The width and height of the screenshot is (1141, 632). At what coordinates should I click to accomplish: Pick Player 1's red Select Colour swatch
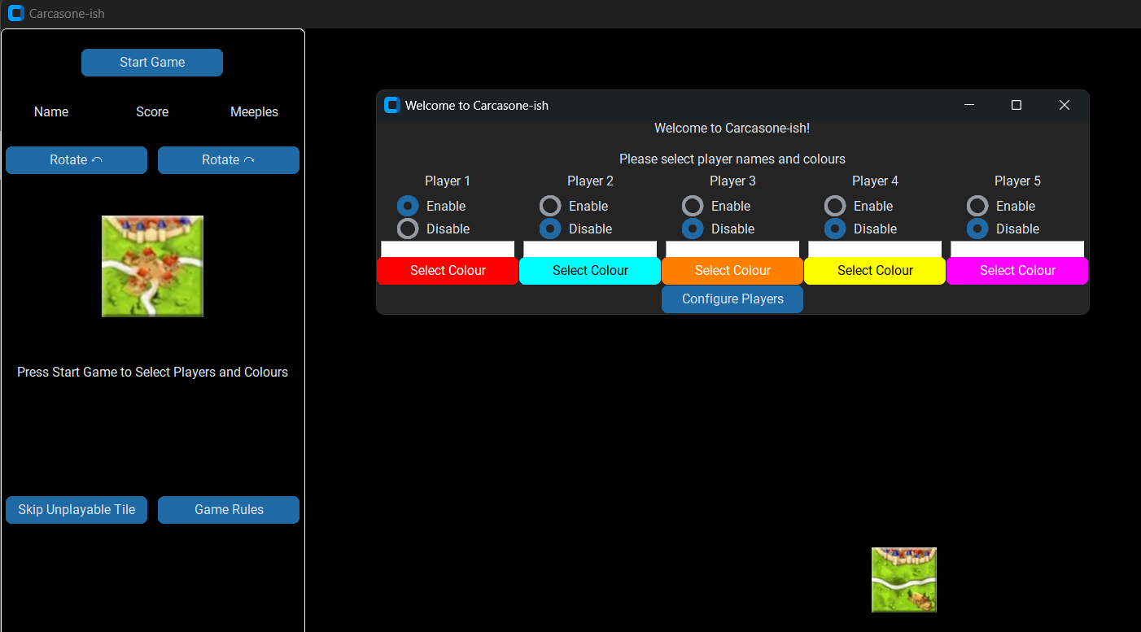pyautogui.click(x=448, y=271)
